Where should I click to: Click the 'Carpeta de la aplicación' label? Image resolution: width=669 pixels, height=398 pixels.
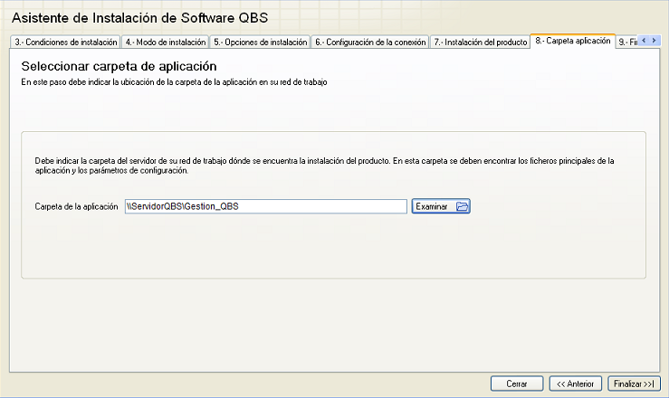click(x=76, y=206)
